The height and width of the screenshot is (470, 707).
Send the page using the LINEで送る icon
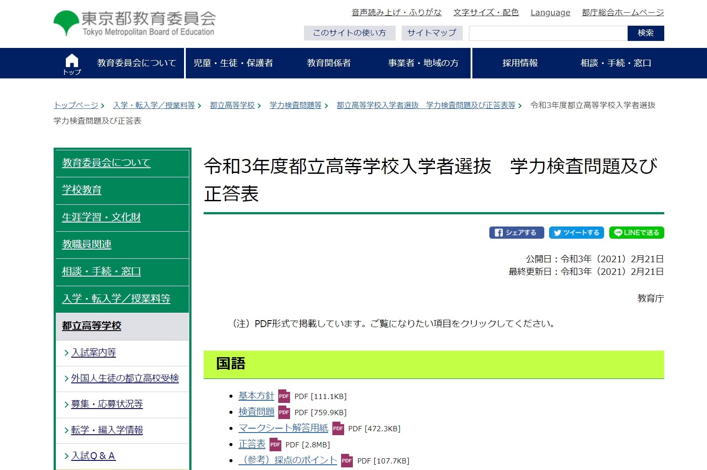tap(636, 233)
